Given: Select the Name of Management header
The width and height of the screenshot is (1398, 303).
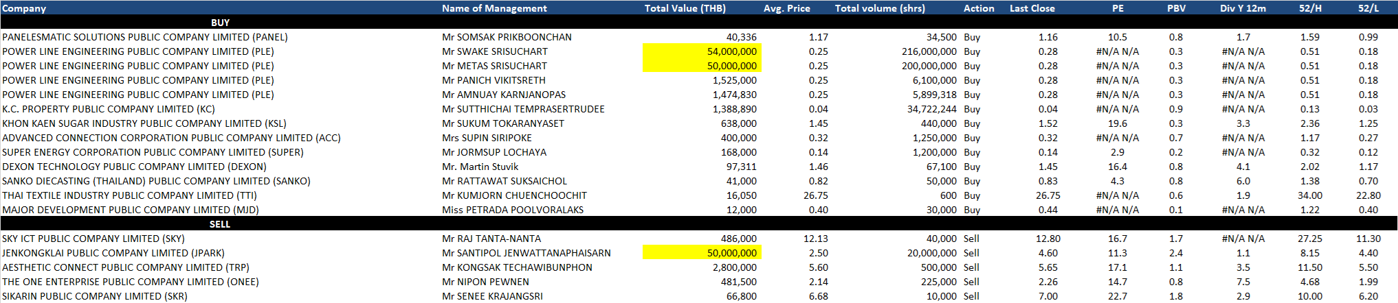Looking at the screenshot, I should coord(494,8).
